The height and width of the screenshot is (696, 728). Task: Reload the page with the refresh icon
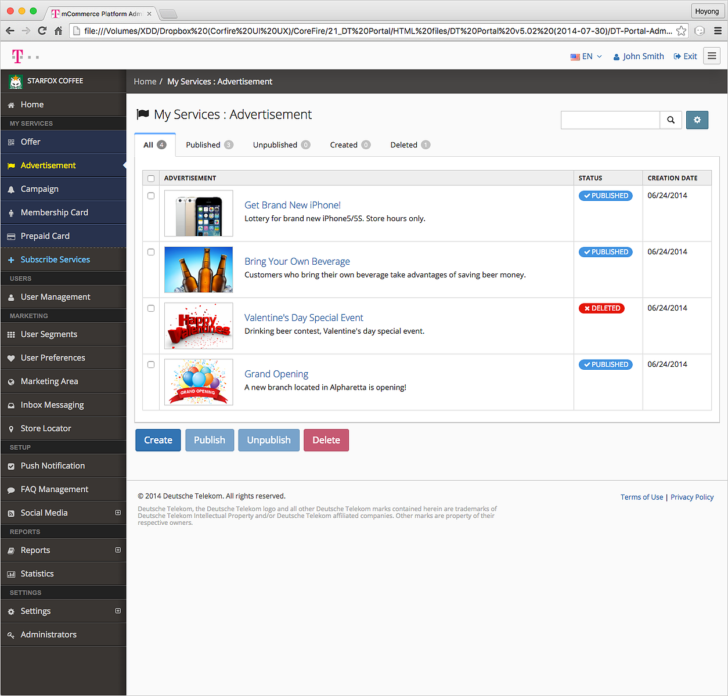click(42, 31)
